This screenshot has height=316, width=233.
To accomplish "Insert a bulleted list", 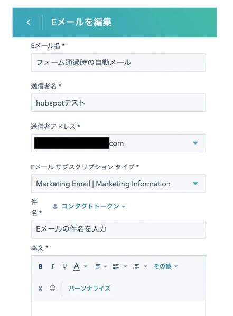I will (116, 266).
